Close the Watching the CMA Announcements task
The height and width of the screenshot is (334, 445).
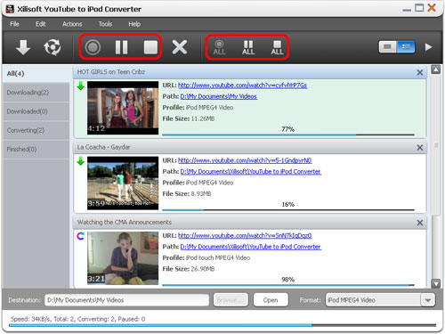(x=420, y=223)
